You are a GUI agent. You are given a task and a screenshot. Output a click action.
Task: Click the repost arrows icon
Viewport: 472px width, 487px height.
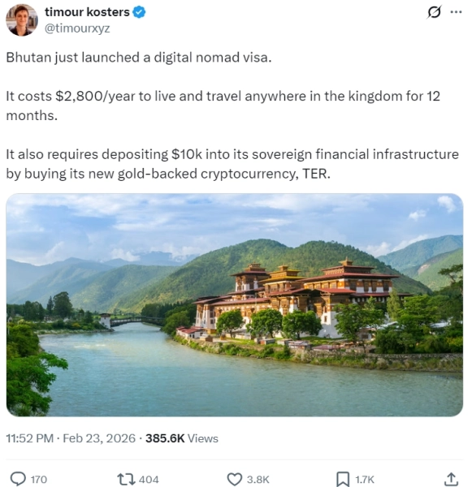click(126, 479)
